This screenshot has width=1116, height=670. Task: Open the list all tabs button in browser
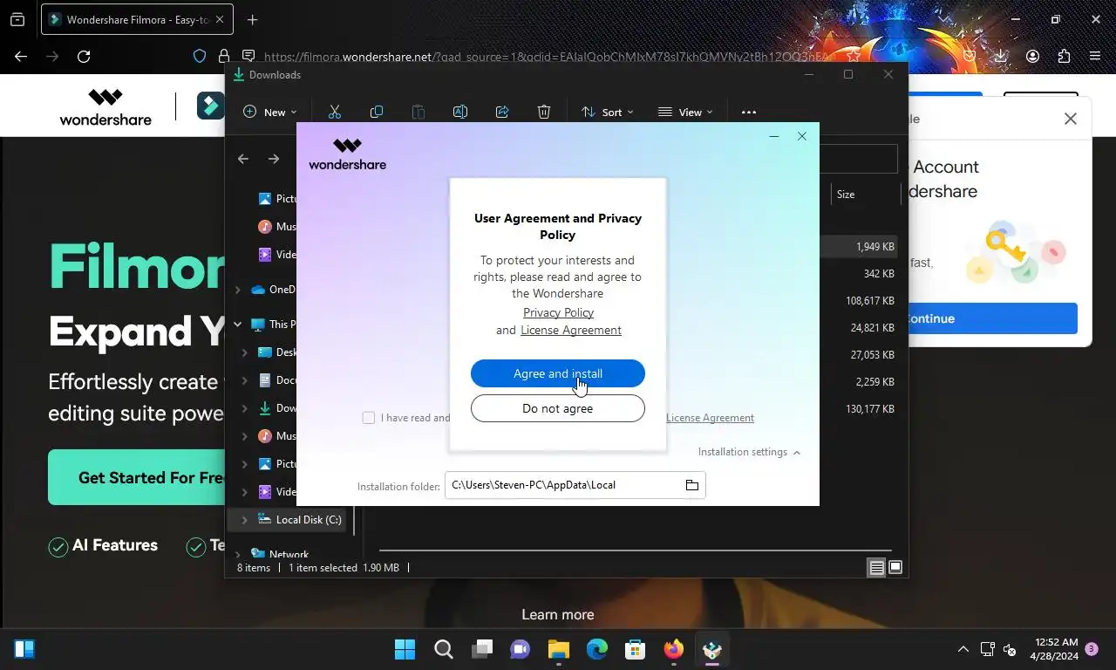pos(17,19)
